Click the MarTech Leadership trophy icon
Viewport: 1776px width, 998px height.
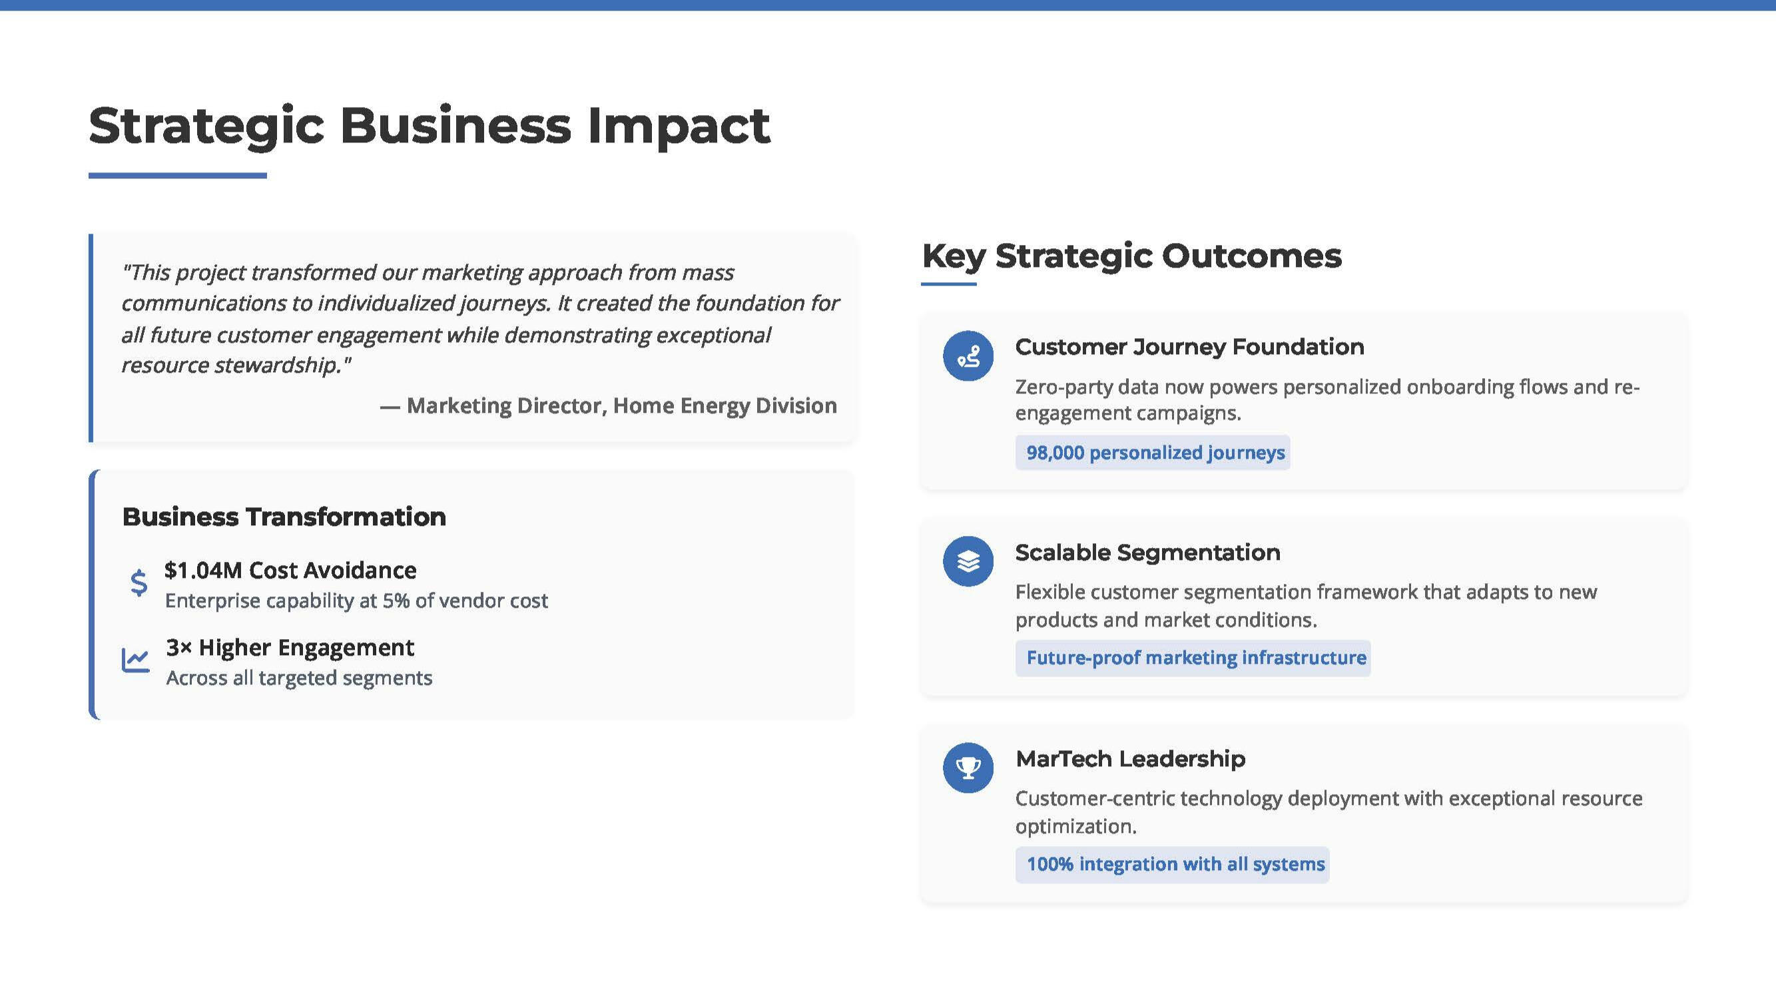click(x=968, y=768)
